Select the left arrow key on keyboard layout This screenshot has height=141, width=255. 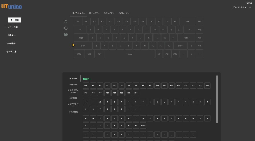point(183,54)
